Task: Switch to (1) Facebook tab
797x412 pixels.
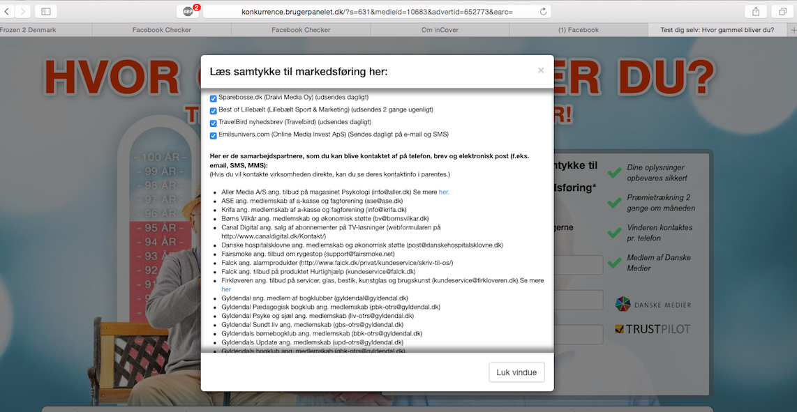Action: pyautogui.click(x=579, y=30)
